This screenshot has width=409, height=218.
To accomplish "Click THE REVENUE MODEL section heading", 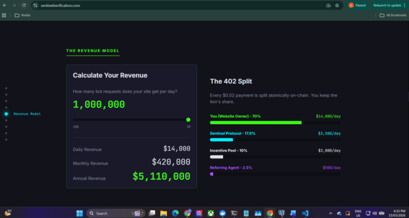I will (x=93, y=51).
